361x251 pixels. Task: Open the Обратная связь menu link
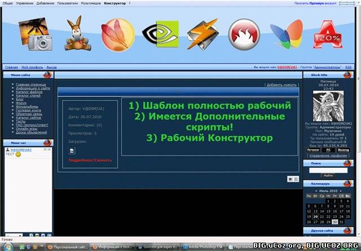(29, 114)
